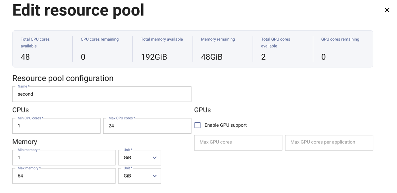Click the Name field showing 'second'
The image size is (397, 193).
click(102, 94)
